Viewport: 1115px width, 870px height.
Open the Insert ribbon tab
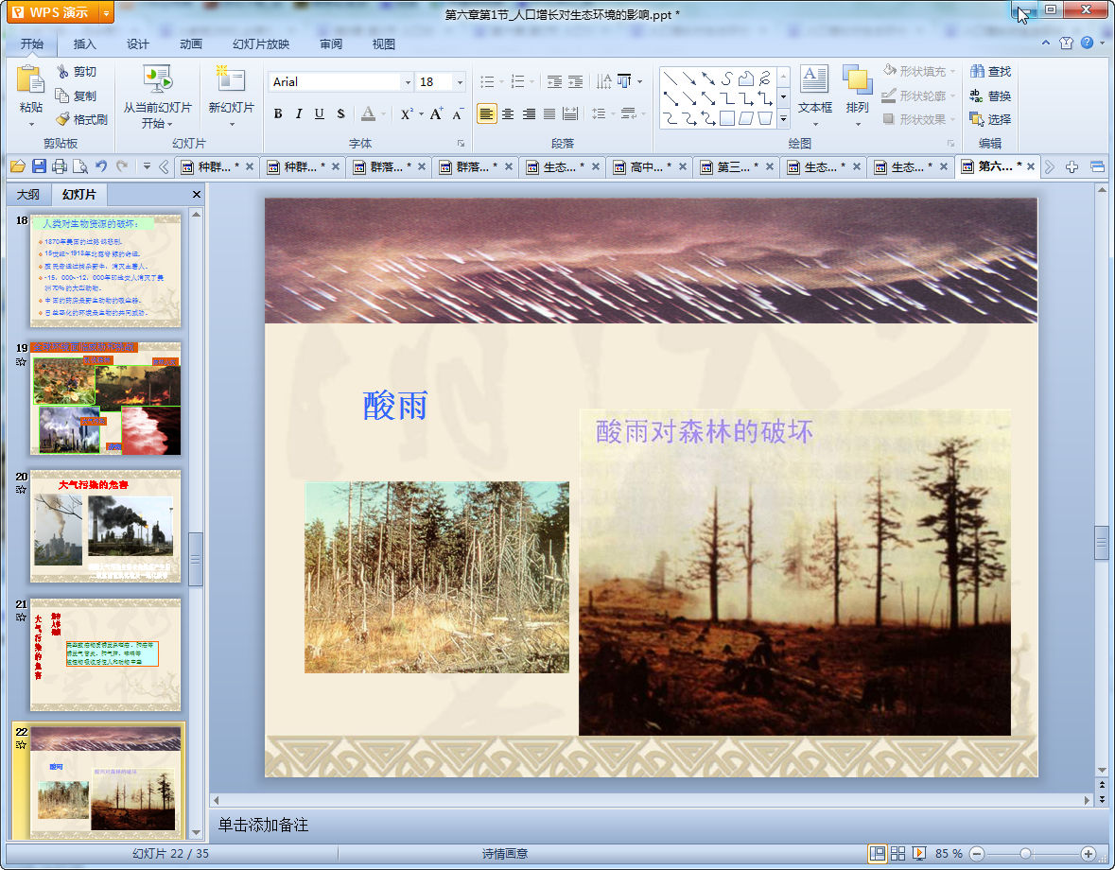pos(84,44)
